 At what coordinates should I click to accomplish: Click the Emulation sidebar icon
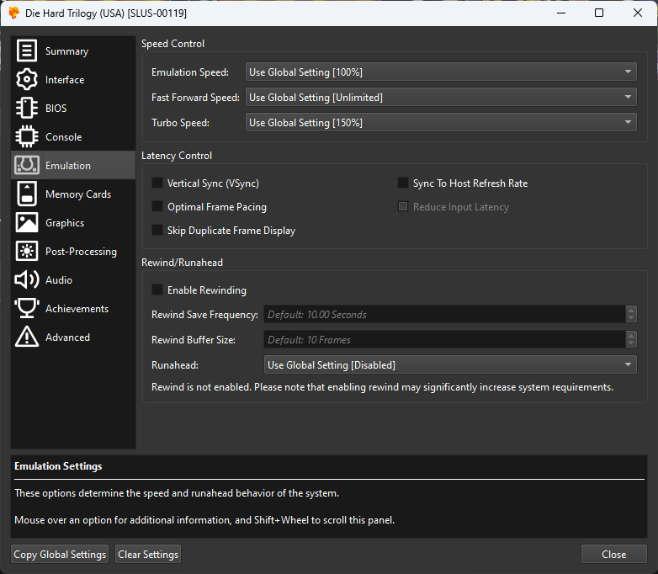pyautogui.click(x=27, y=165)
